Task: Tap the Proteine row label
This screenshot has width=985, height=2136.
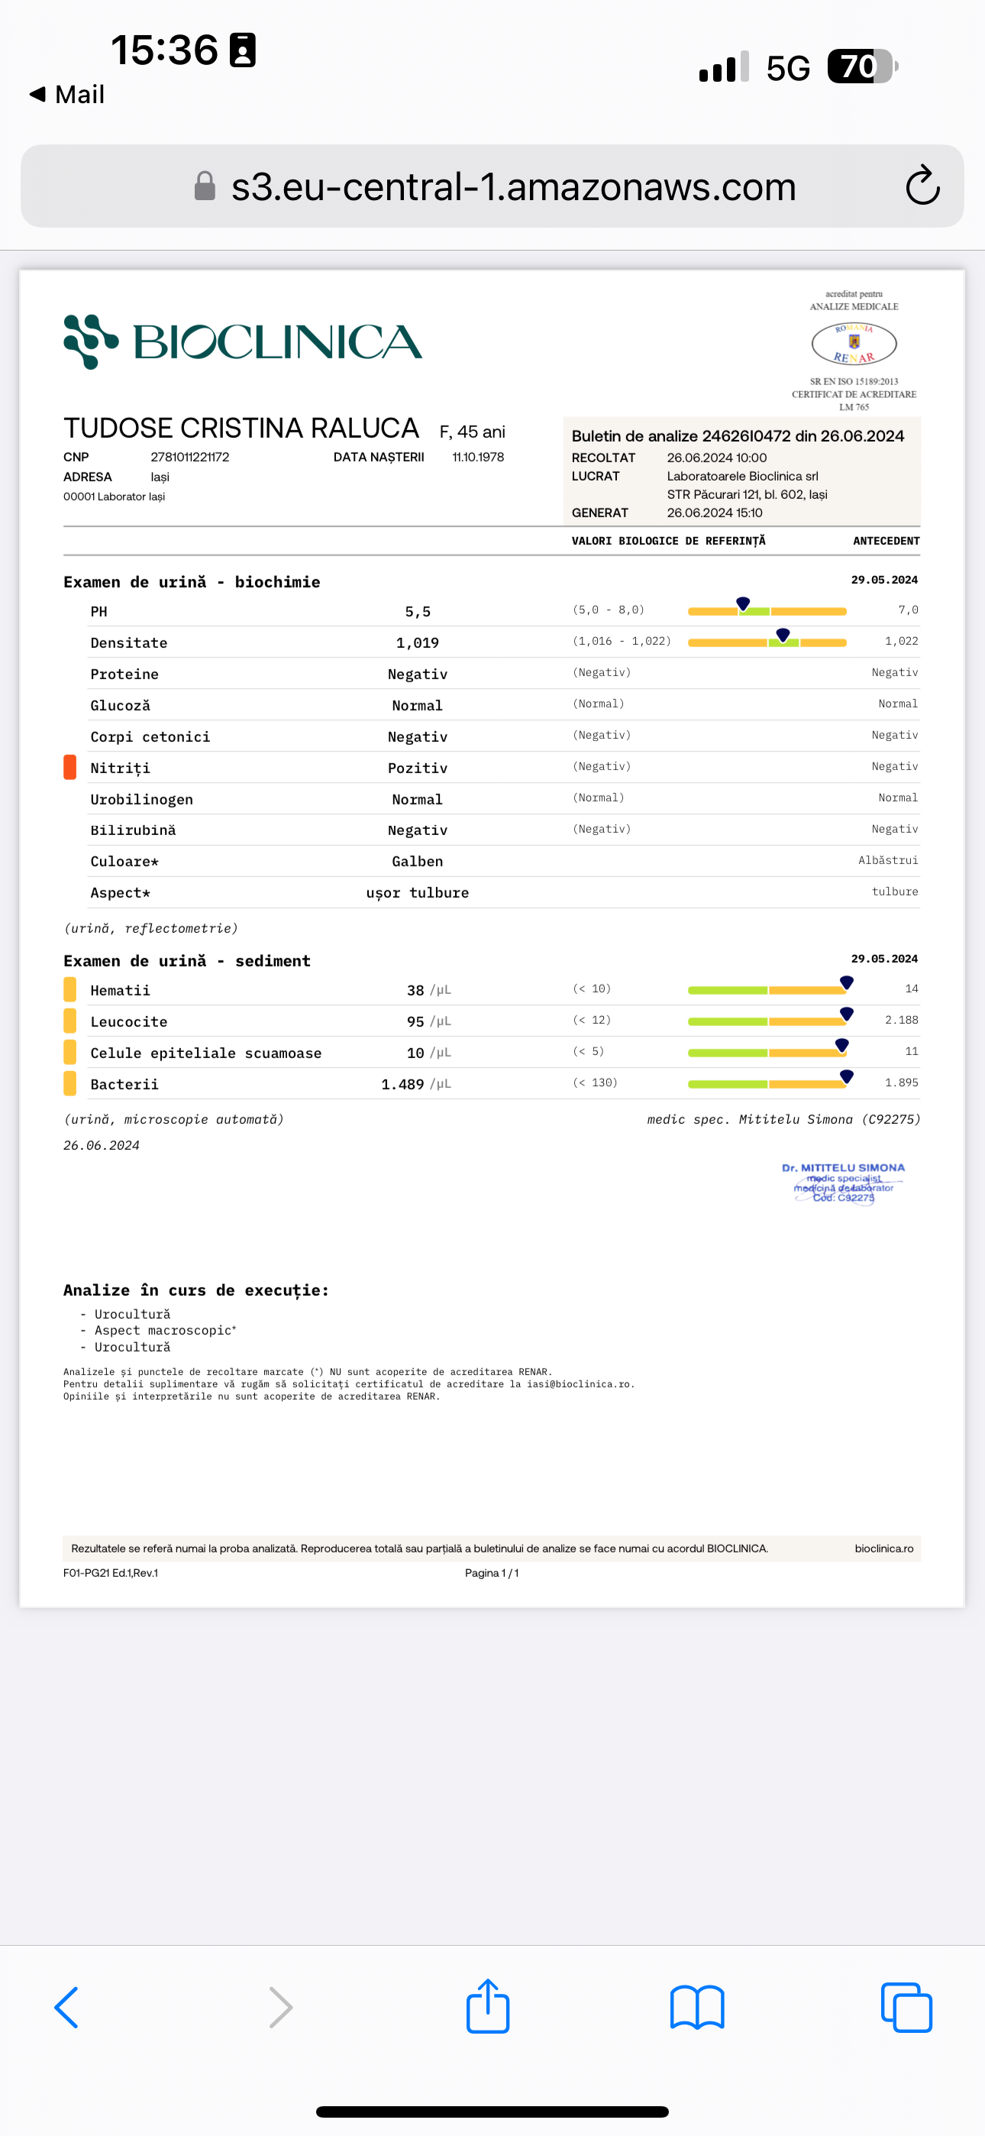Action: (x=124, y=674)
